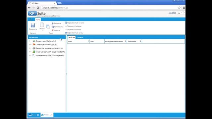212x119 pixels.
Task: Click Переместить выше
Action: click(73, 26)
